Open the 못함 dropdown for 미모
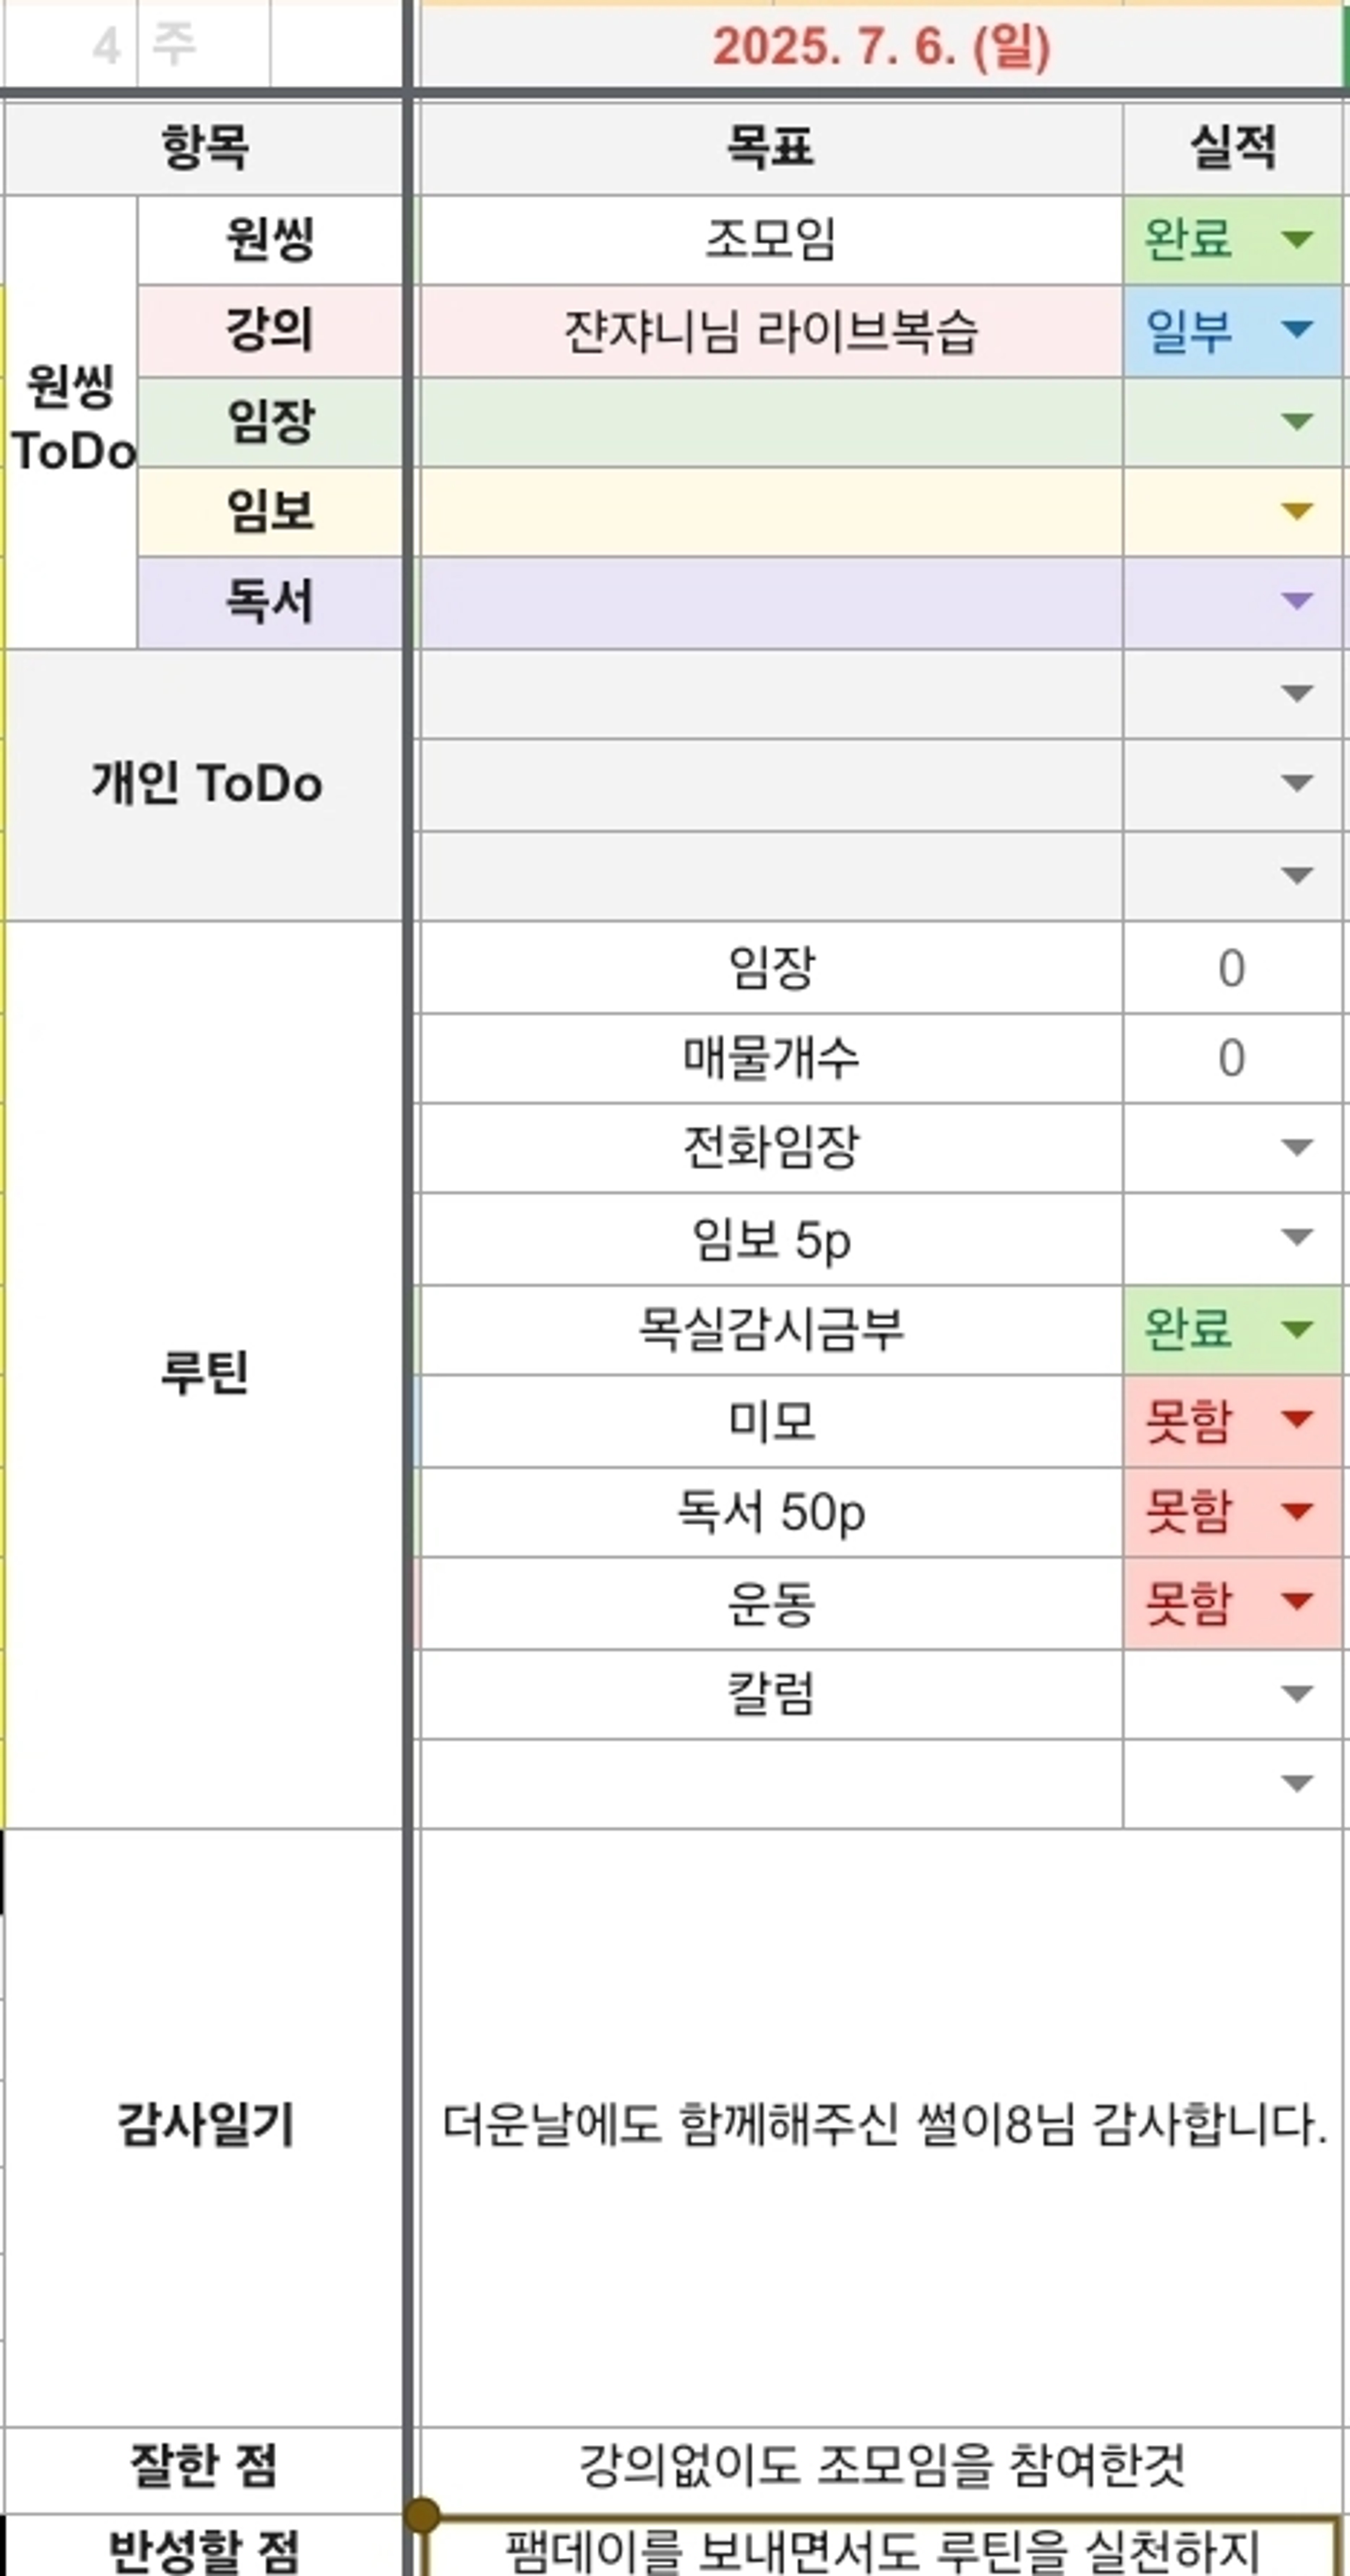 pyautogui.click(x=1296, y=1419)
